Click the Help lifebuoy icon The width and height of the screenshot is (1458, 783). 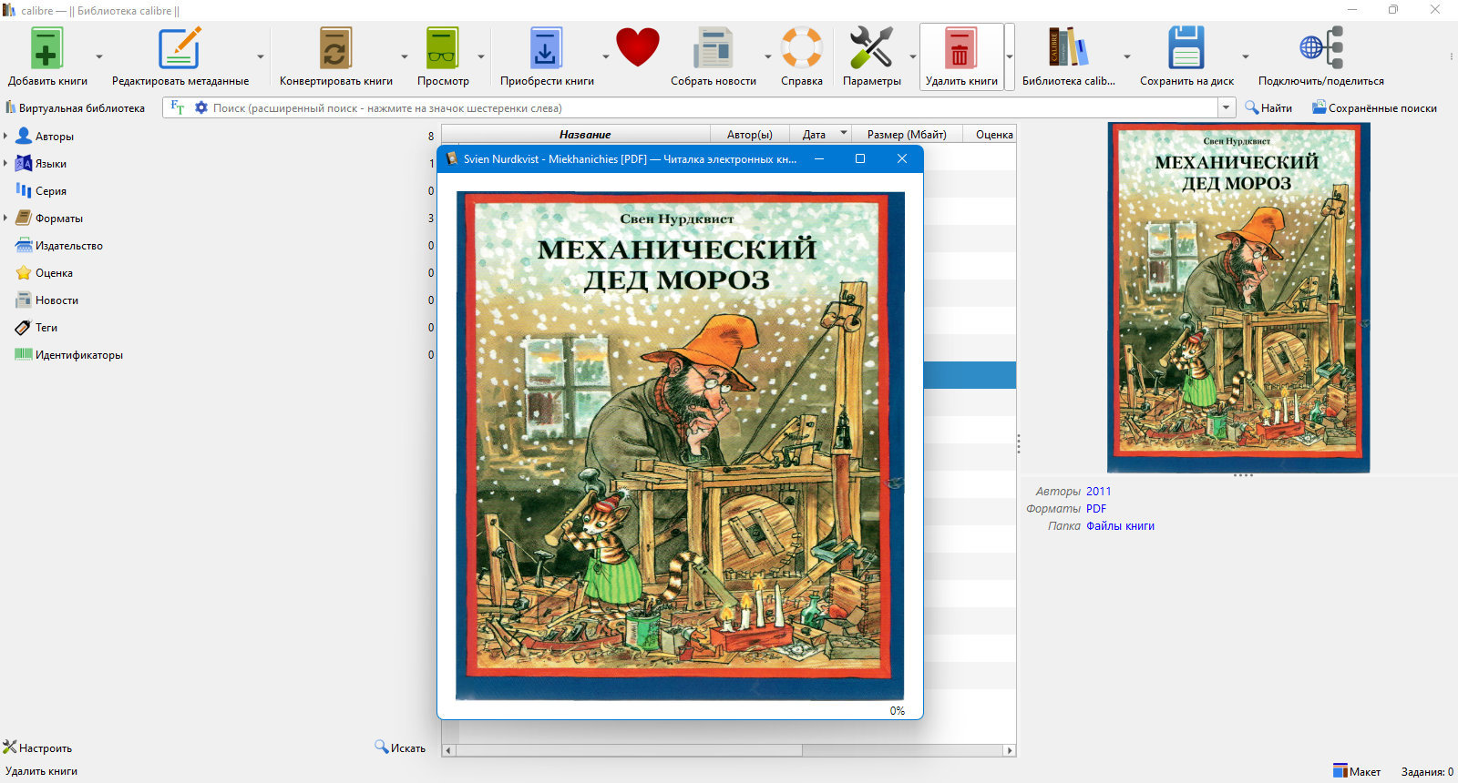coord(801,48)
